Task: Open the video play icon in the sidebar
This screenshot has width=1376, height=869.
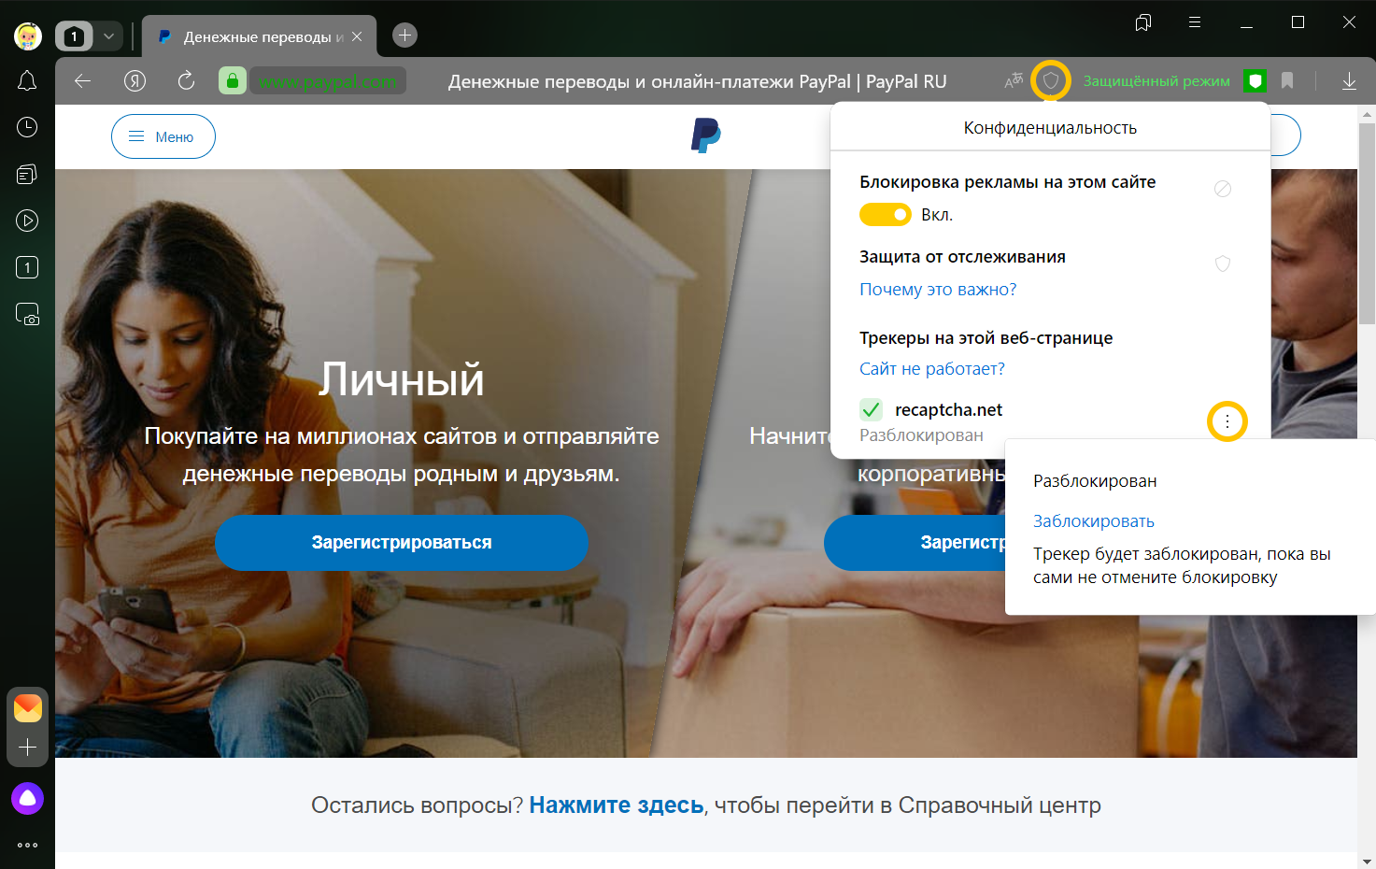Action: 27,221
